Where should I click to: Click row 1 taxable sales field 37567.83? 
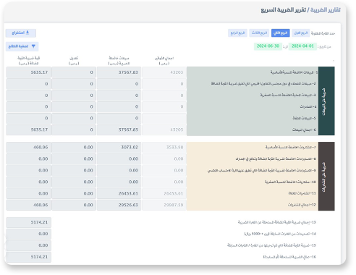[x=119, y=72]
